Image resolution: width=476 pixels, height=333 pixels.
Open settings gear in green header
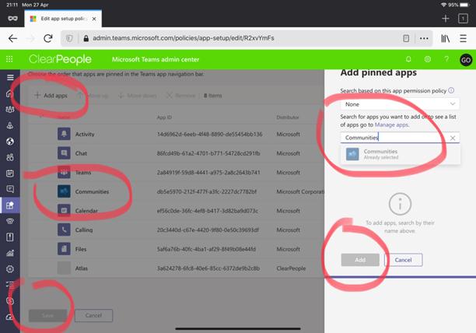[428, 59]
